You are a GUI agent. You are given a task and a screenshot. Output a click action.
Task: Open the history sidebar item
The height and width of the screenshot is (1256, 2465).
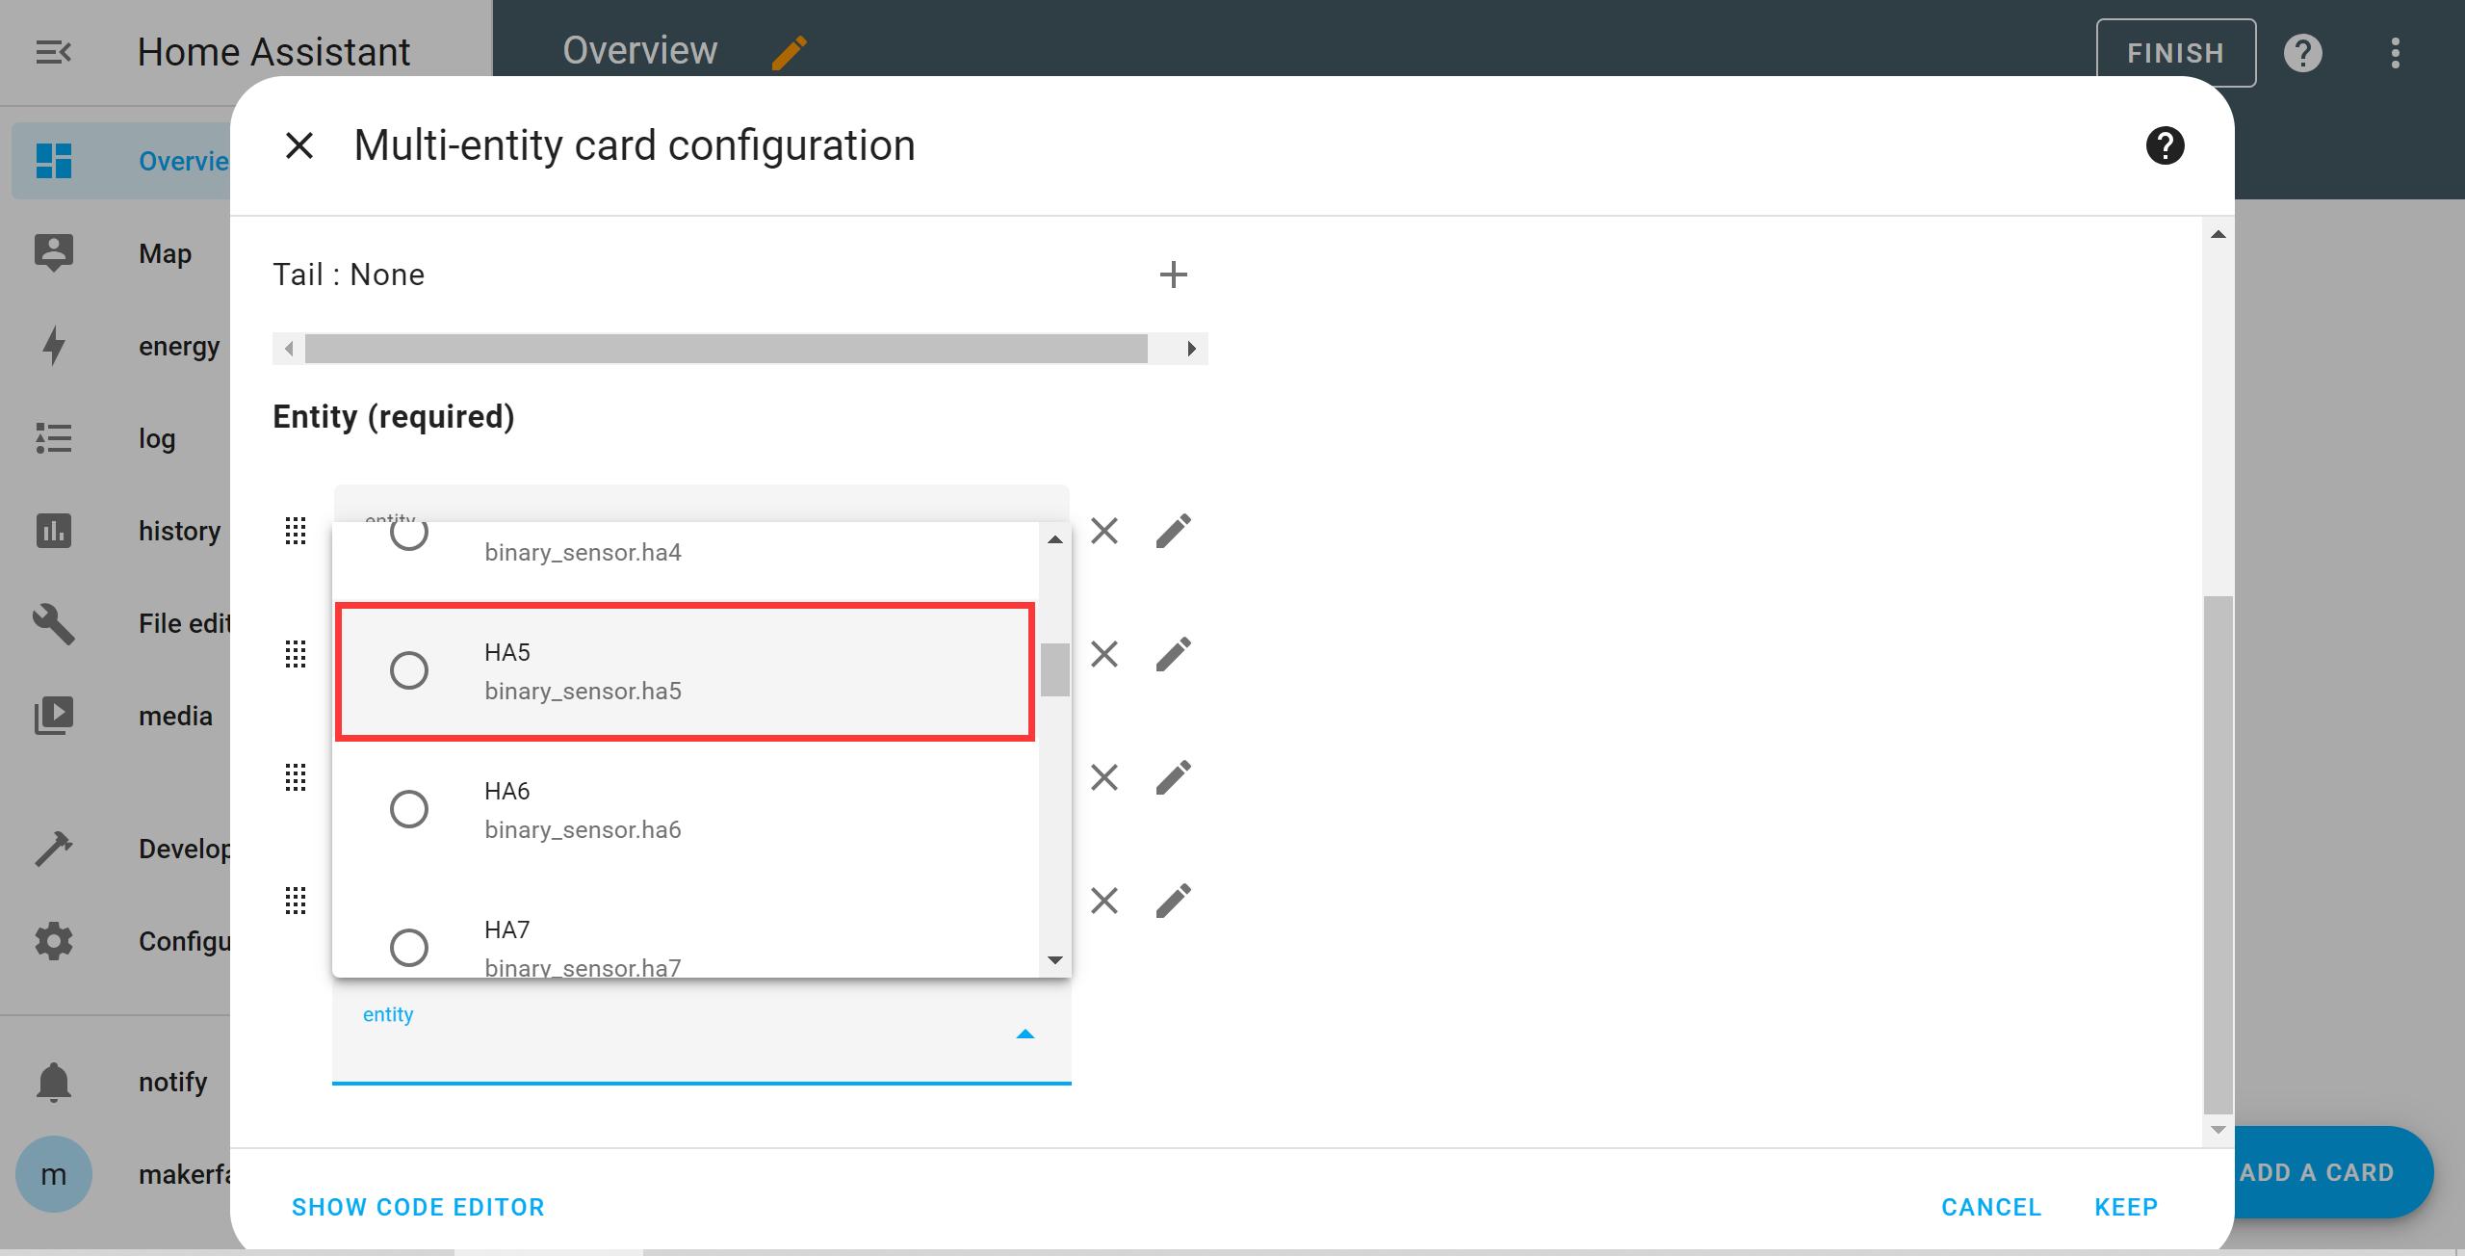pos(120,531)
